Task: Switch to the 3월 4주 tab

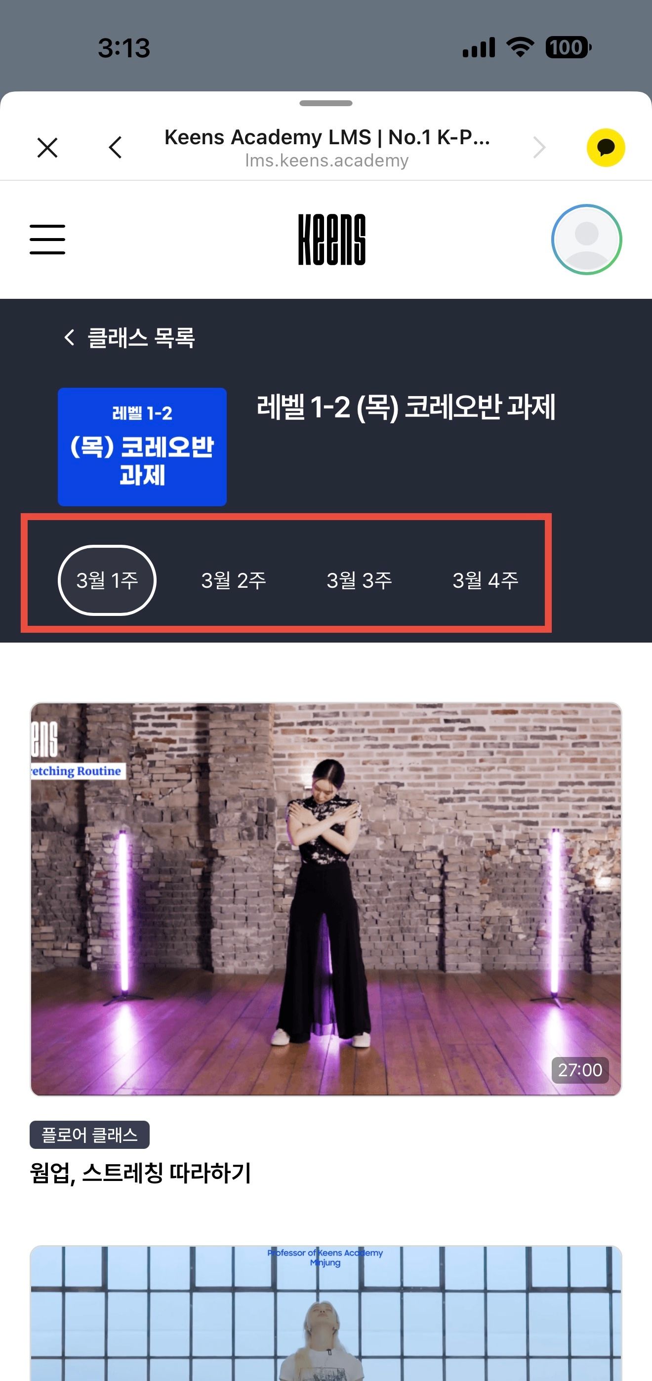Action: [485, 580]
